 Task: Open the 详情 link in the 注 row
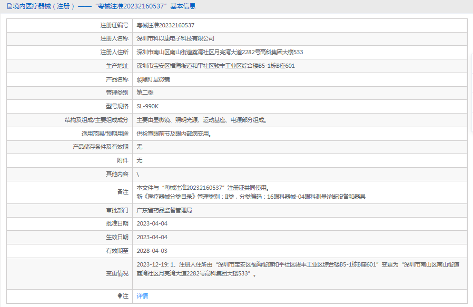click(x=142, y=296)
